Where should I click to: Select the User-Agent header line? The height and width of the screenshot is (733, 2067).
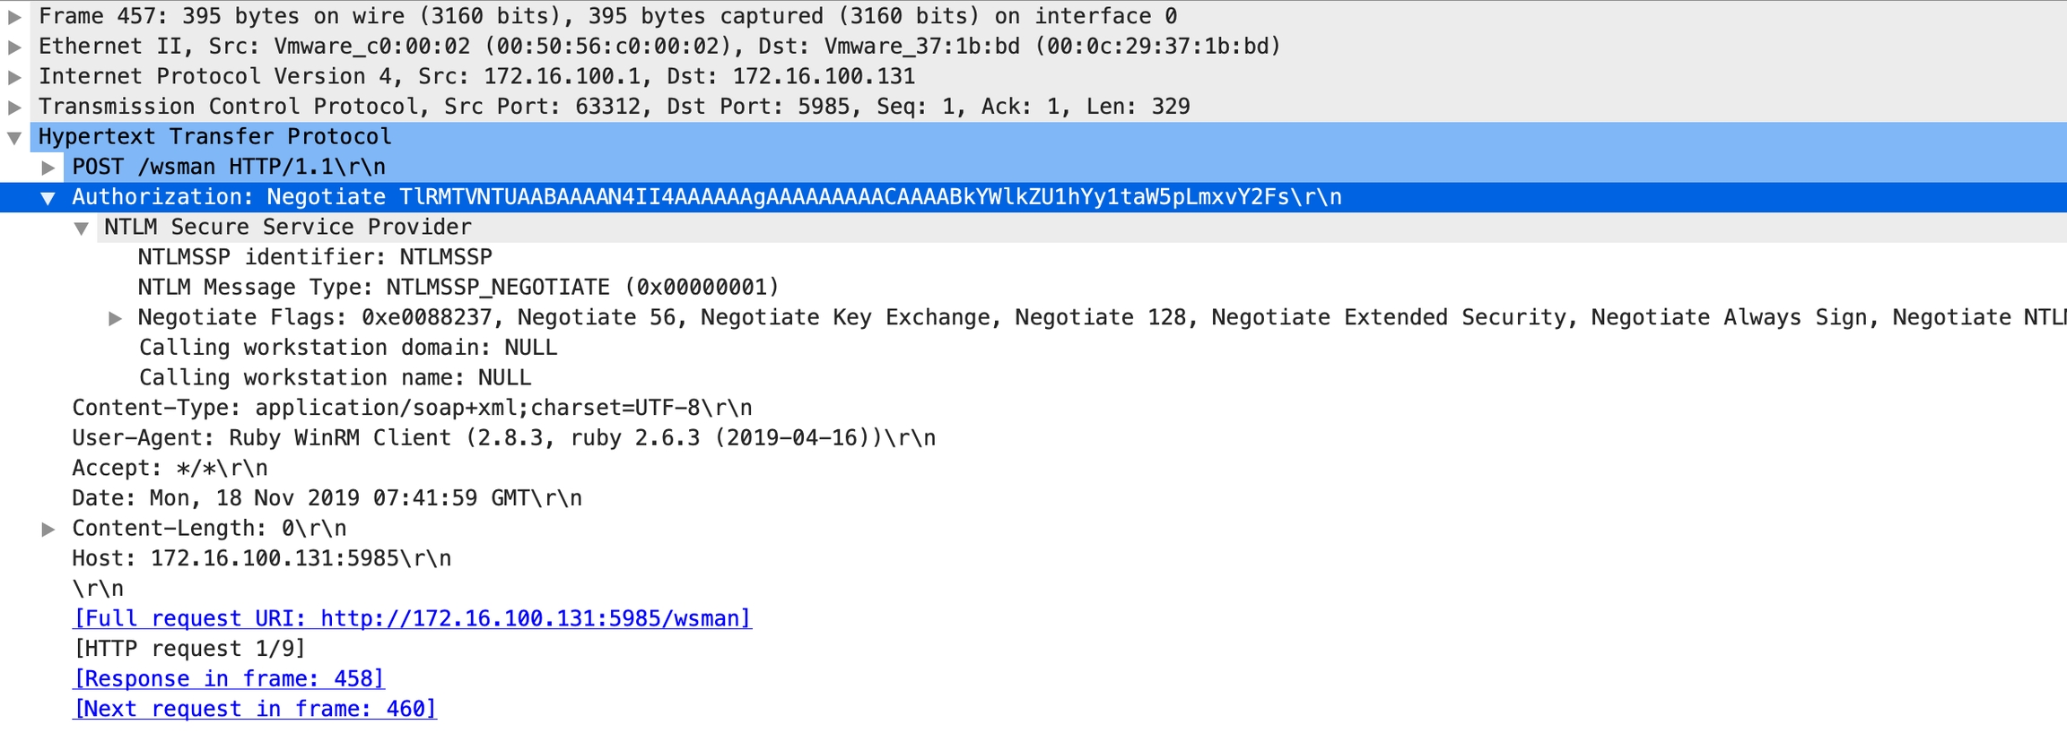pos(503,438)
